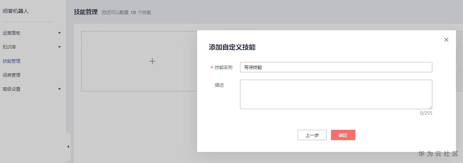Click the 问答机器人 sidebar title
This screenshot has width=463, height=163.
coord(16,11)
